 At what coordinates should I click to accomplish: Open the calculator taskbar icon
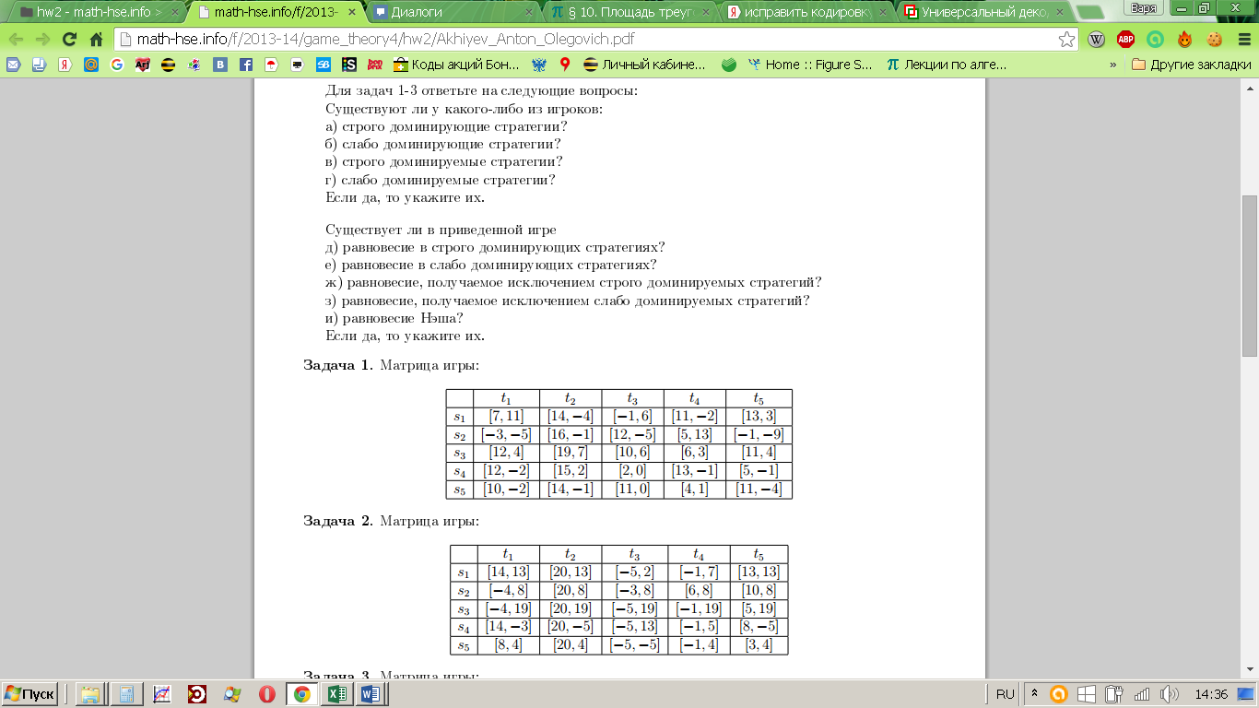coord(126,693)
